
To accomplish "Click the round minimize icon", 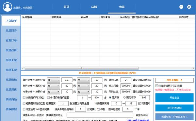I will (x=181, y=7).
